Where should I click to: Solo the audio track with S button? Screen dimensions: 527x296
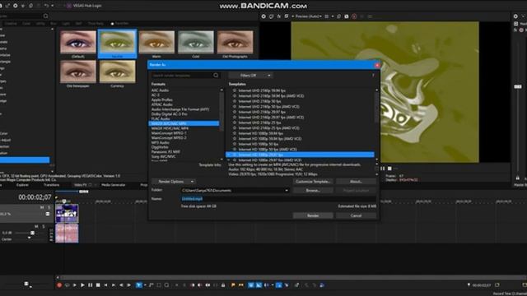click(44, 227)
